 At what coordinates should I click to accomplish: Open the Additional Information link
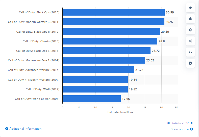point(25,129)
